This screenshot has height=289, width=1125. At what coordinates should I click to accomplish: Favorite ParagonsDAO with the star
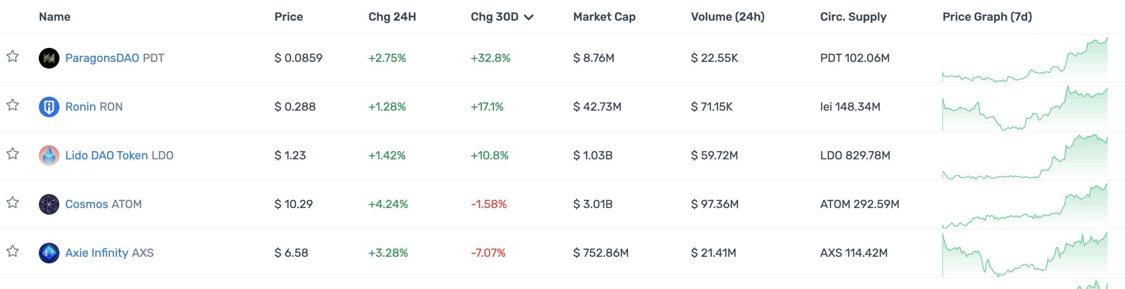pos(13,56)
